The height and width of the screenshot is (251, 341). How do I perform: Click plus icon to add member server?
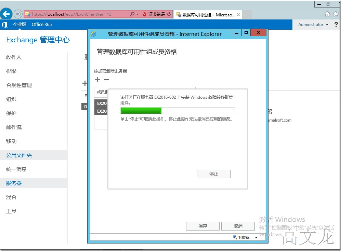point(97,80)
